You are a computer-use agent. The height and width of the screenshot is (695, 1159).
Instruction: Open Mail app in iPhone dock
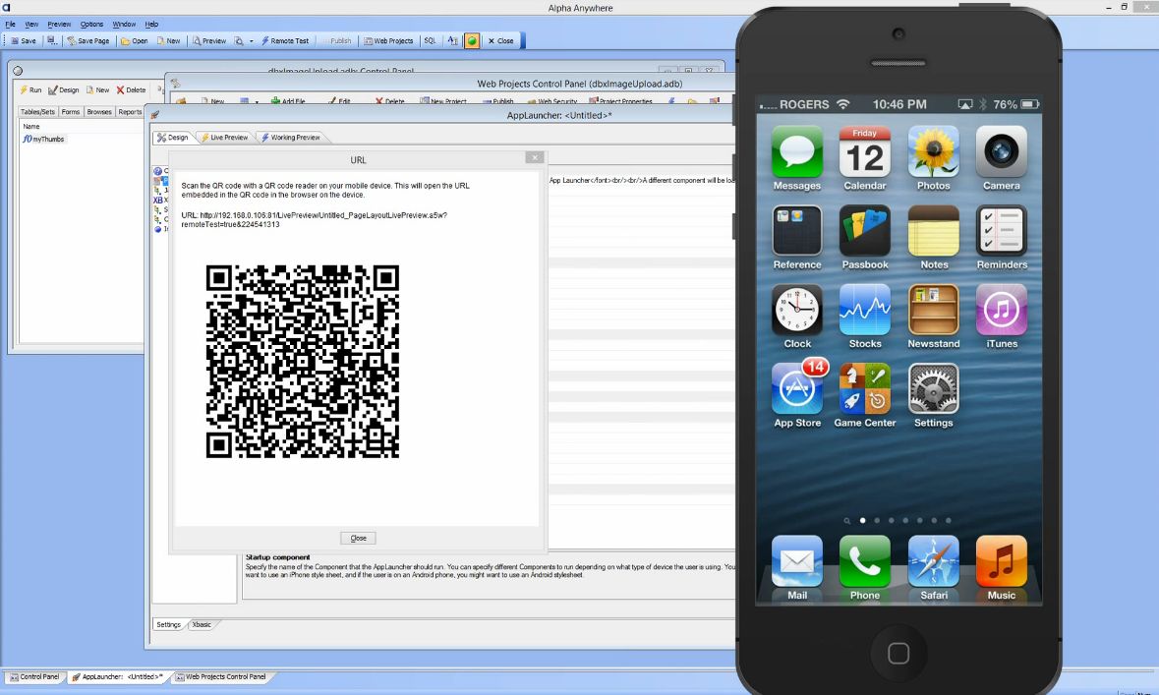[x=797, y=568]
